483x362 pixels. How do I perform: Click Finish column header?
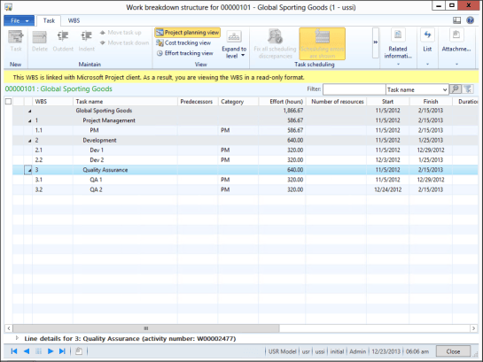(x=431, y=102)
